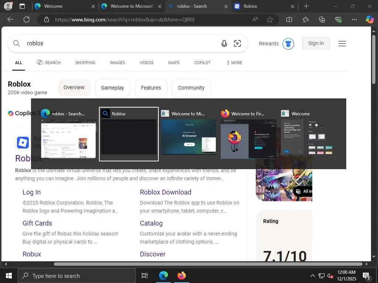
Task: Click the Gameplay pill button
Action: [113, 88]
